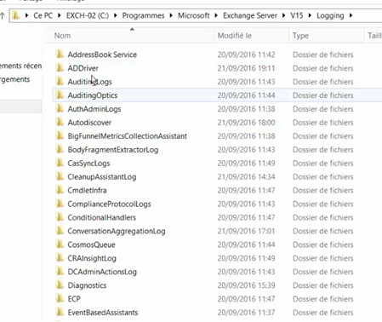
Task: Click the 21/09/2016 14:34 date of CleanupAssistantLog
Action: 246,176
